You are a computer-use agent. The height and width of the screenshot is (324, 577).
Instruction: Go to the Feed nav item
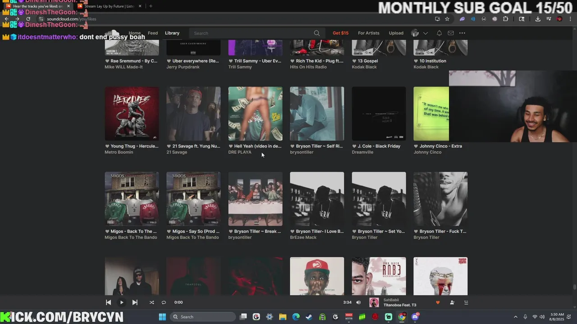tap(153, 33)
